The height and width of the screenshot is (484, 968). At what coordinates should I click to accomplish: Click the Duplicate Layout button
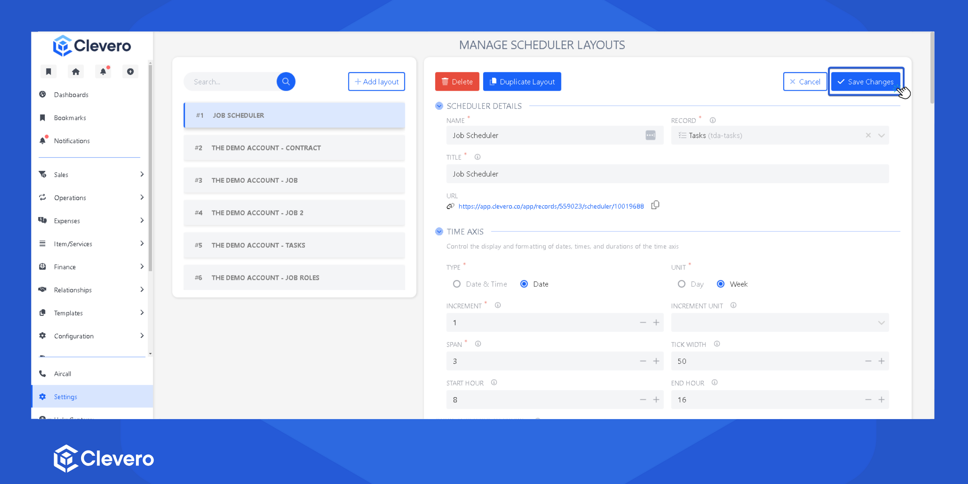click(x=522, y=82)
